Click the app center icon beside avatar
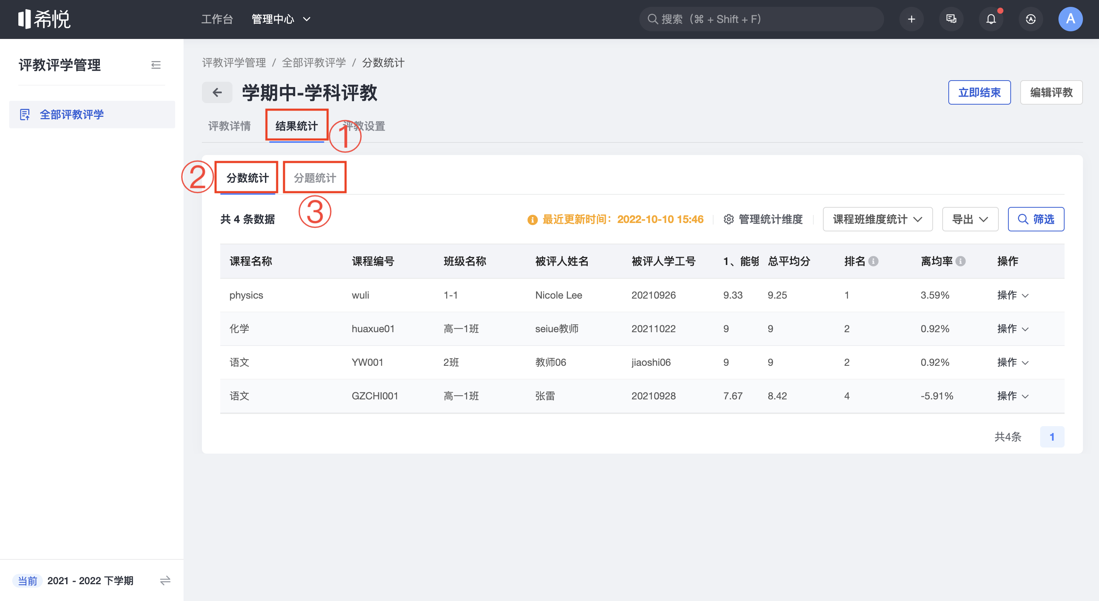1099x601 pixels. pos(1030,19)
